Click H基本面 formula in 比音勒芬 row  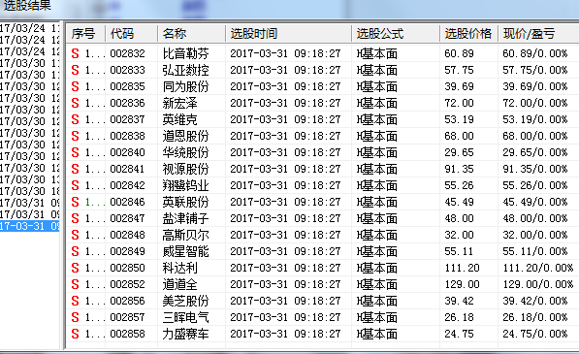pyautogui.click(x=377, y=53)
